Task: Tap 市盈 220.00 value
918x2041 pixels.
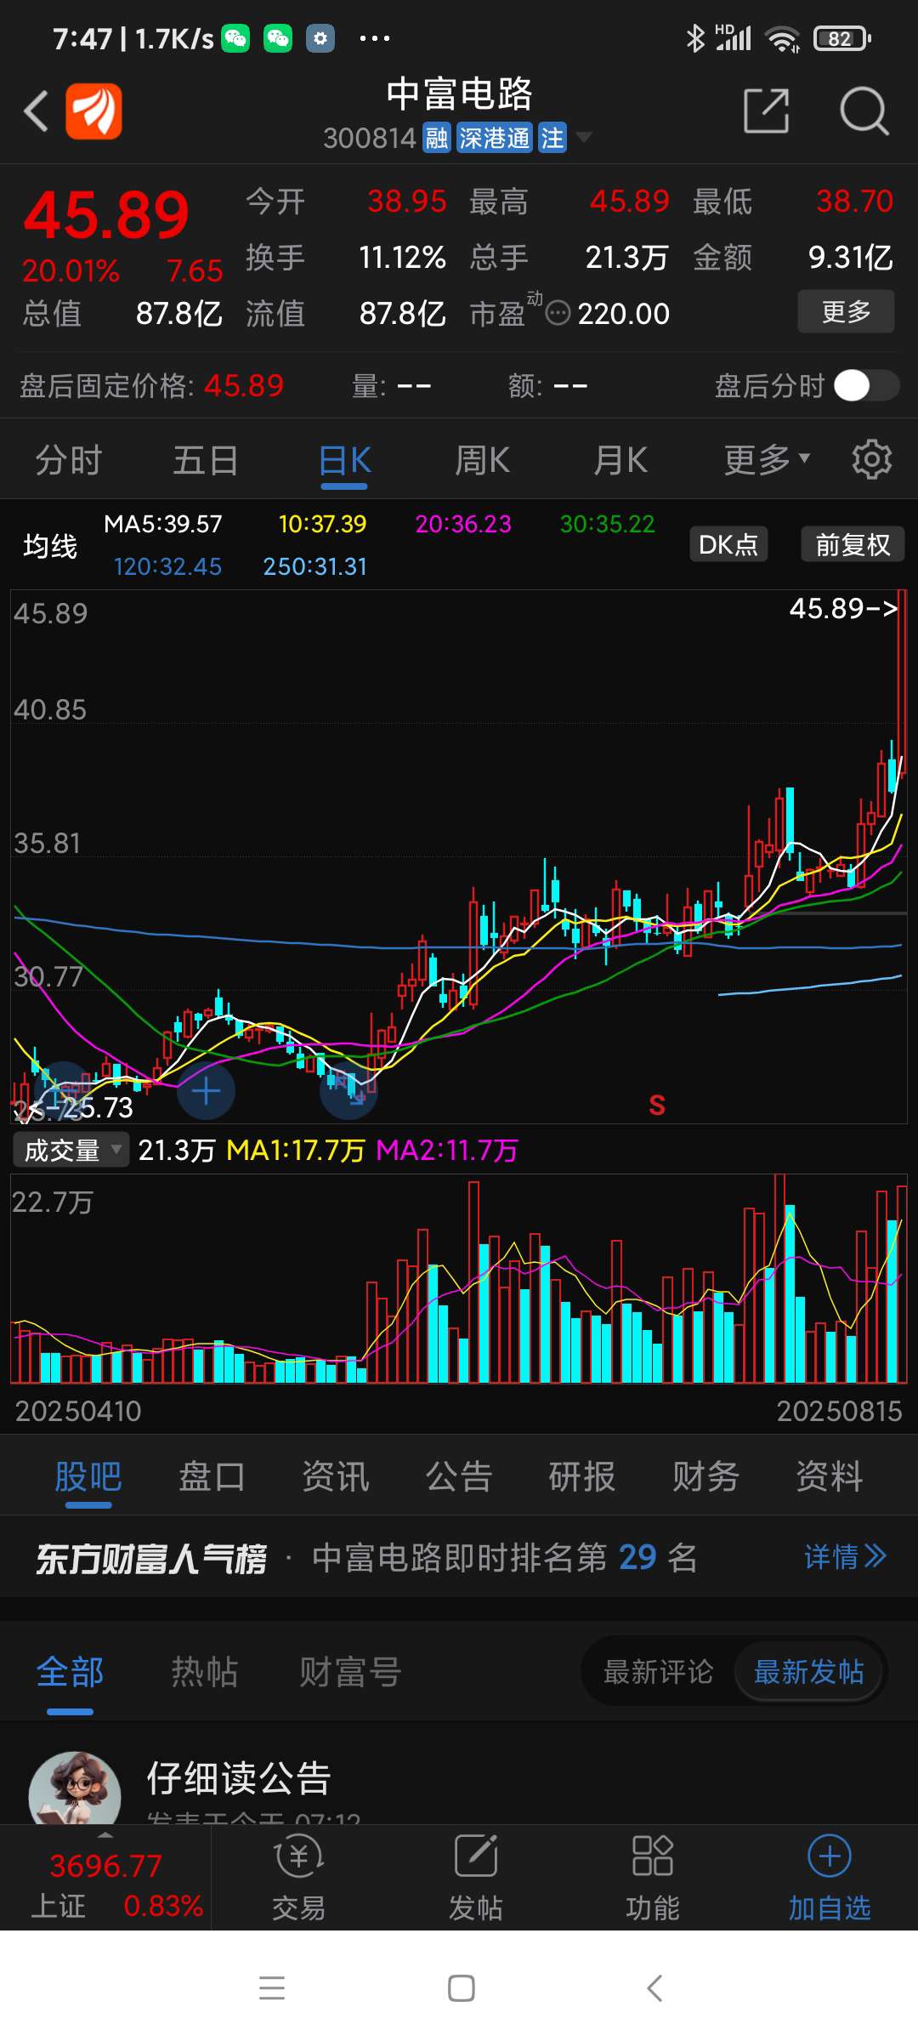Action: point(623,314)
